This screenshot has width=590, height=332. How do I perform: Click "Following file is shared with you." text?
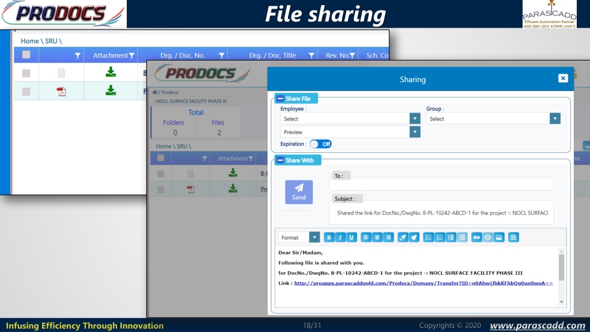pyautogui.click(x=321, y=263)
